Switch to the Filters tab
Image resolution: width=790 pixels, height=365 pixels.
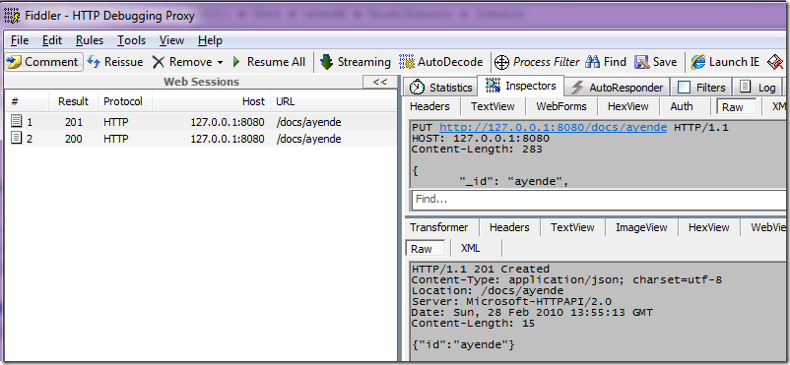[700, 88]
